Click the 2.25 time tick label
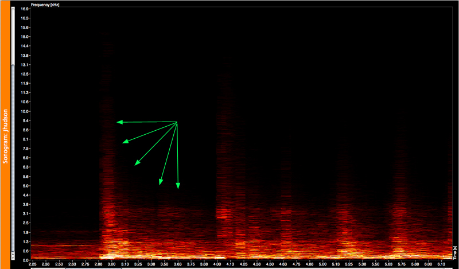 [32, 264]
